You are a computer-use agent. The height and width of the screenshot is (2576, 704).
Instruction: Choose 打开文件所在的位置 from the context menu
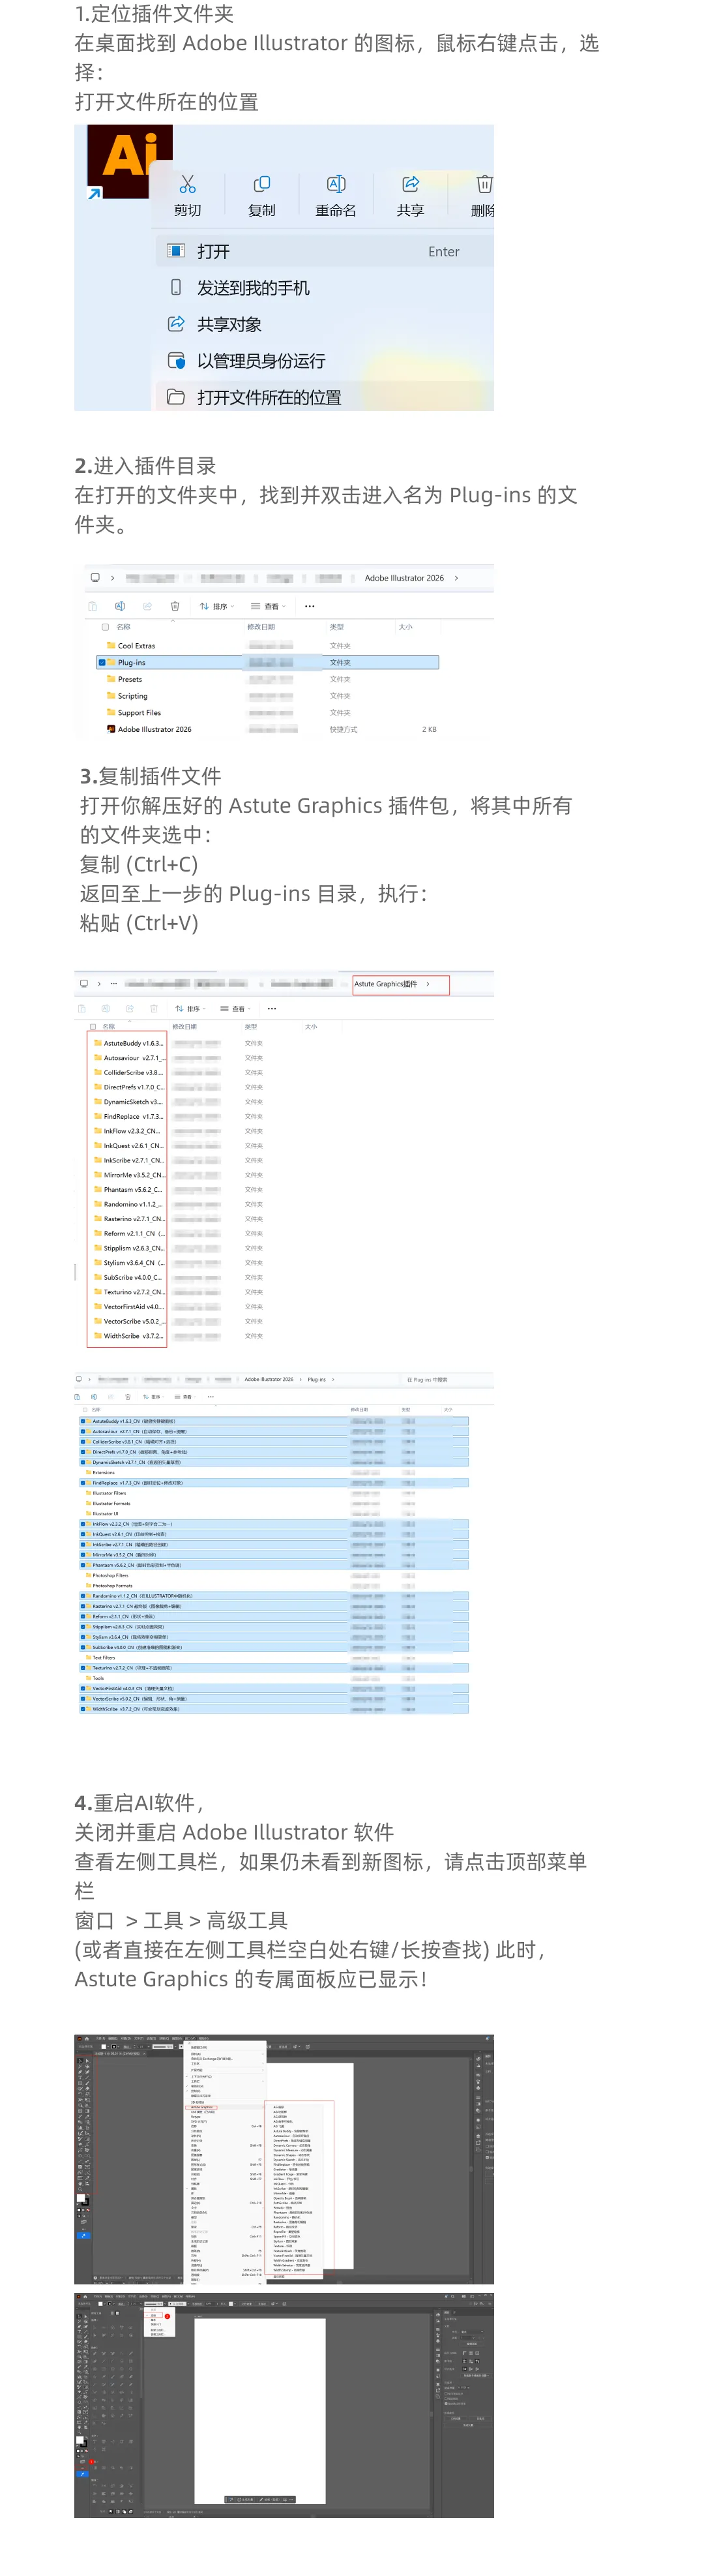coord(325,397)
